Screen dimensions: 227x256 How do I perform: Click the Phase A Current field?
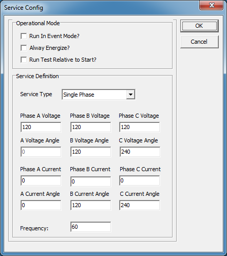(x=41, y=180)
